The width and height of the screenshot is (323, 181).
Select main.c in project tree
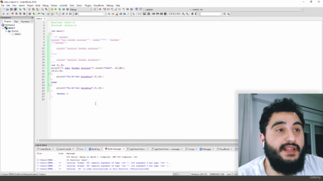pos(18,34)
